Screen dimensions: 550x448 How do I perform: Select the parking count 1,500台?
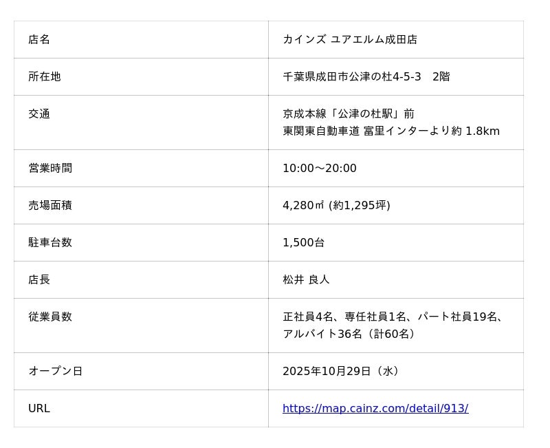303,242
